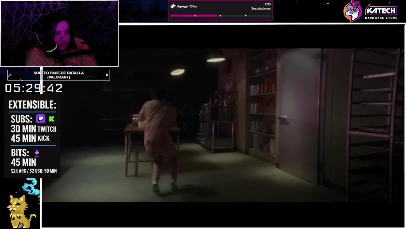Click the 'Suscripciones' label
Image resolution: width=406 pixels, height=229 pixels.
(261, 9)
